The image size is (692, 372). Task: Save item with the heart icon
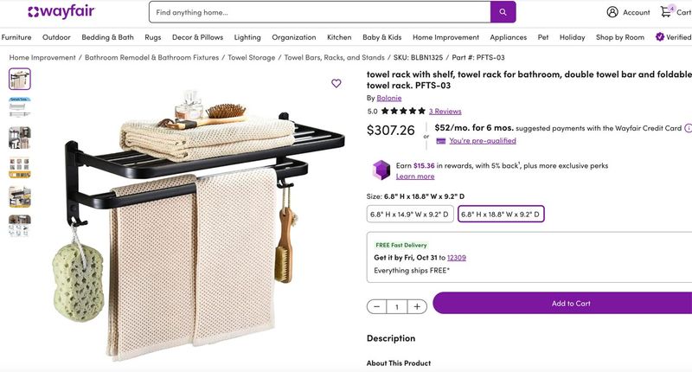(x=336, y=84)
